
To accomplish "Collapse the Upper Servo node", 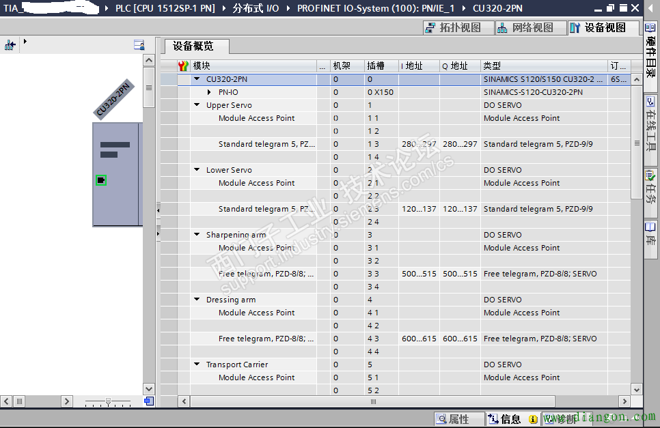I will (196, 105).
